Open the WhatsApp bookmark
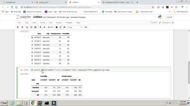Viewport: 190px width, 106px height. tap(107, 12)
